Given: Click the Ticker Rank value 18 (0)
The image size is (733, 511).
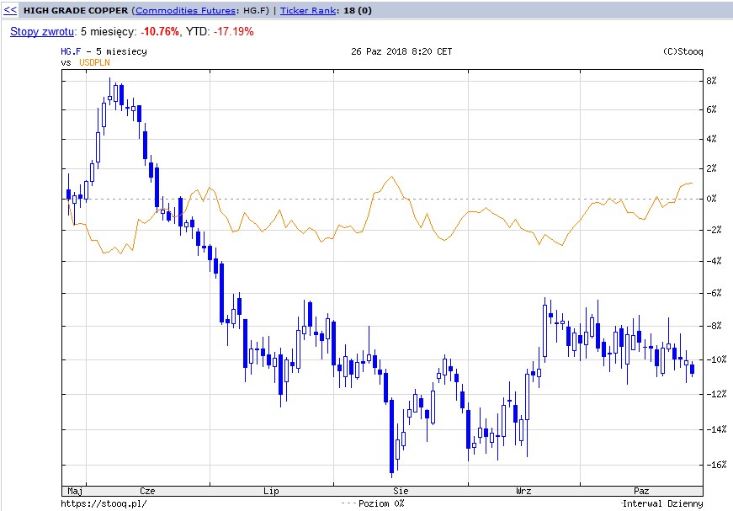Looking at the screenshot, I should click(x=358, y=10).
